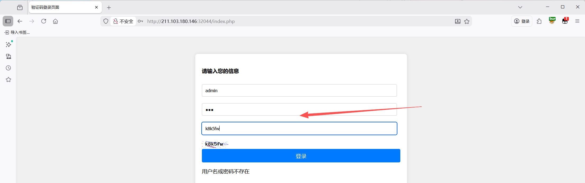585x183 pixels.
Task: Click the admin username input field
Action: click(x=299, y=91)
